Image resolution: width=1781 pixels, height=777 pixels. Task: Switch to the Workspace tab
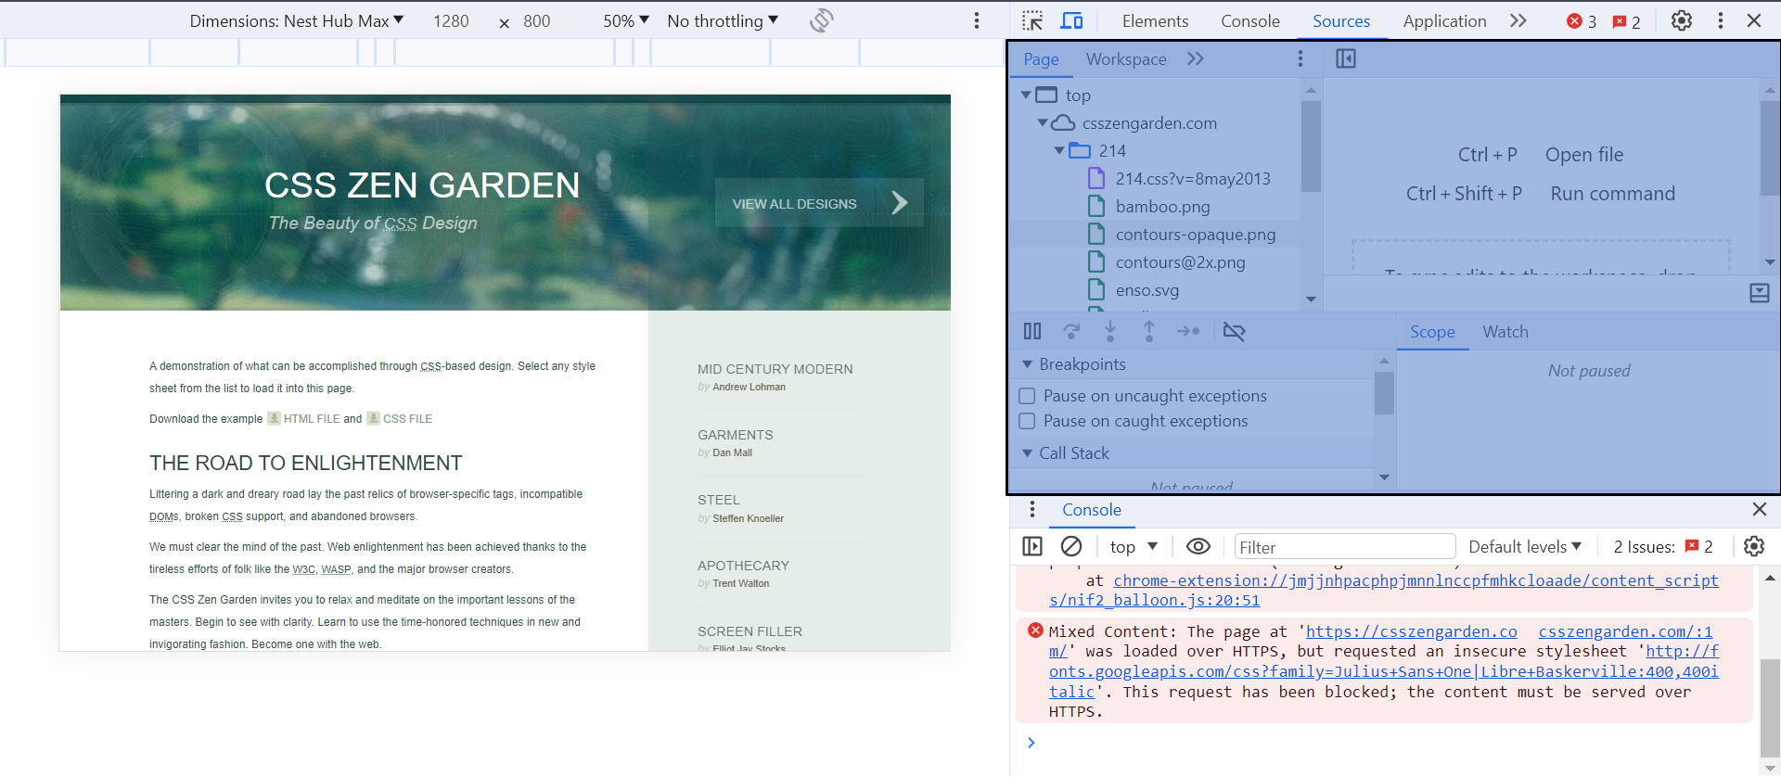(x=1126, y=58)
